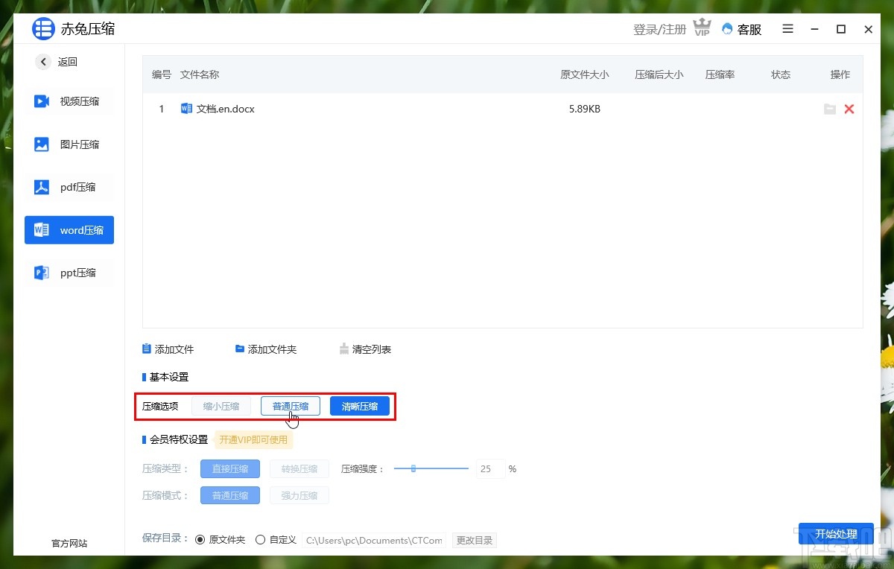The image size is (894, 569).
Task: Choose 转换压缩 compression type
Action: click(299, 469)
